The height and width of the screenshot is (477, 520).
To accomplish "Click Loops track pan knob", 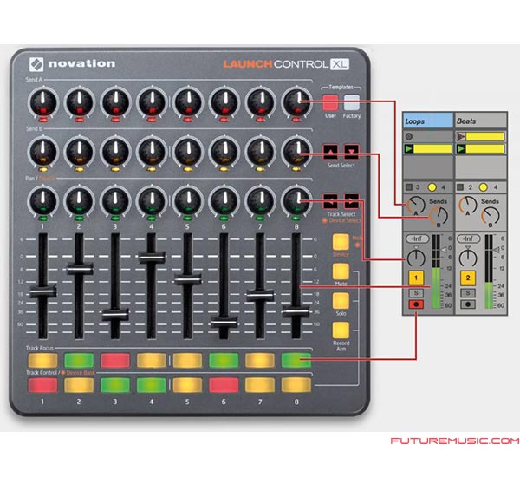I will [x=416, y=258].
